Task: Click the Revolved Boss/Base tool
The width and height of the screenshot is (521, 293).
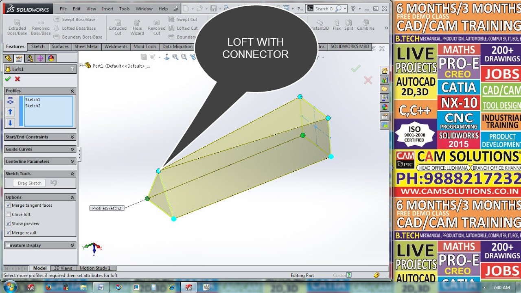Action: point(41,27)
